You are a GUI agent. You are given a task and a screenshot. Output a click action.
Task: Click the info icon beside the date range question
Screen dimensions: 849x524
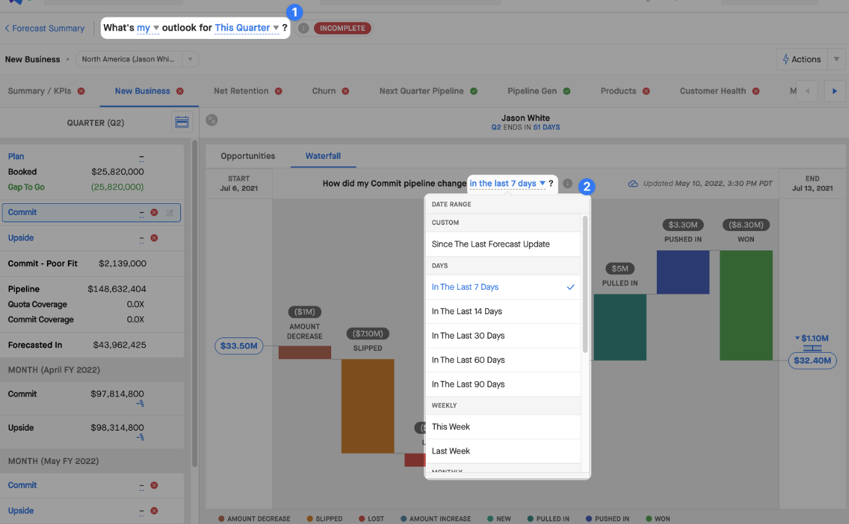[568, 184]
